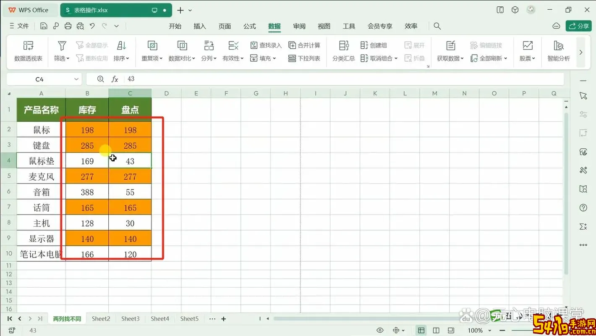Screen dimensions: 596x336
Task: Open a new document tab with the plus button
Action: click(x=180, y=10)
